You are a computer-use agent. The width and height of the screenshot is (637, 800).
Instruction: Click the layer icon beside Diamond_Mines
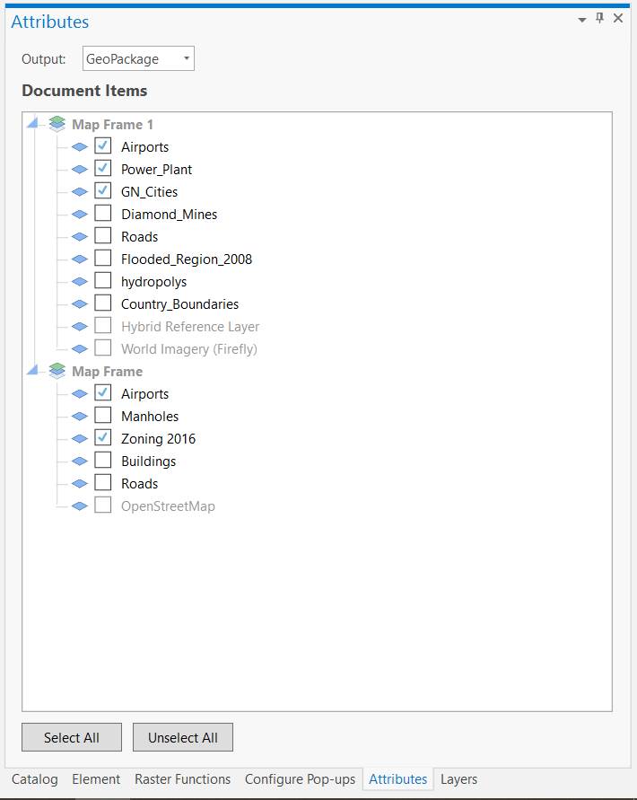[x=80, y=215]
